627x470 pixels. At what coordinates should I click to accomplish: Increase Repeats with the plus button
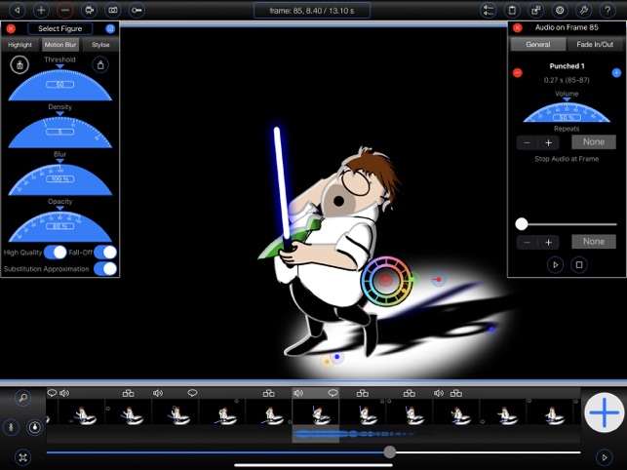pyautogui.click(x=549, y=142)
